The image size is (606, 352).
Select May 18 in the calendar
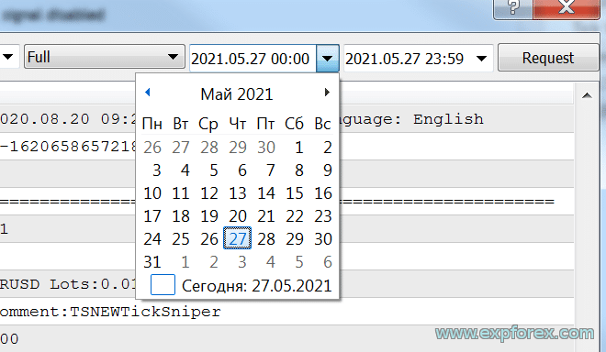181,216
